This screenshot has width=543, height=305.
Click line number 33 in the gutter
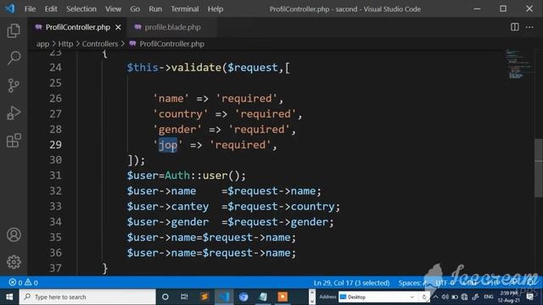pyautogui.click(x=55, y=207)
